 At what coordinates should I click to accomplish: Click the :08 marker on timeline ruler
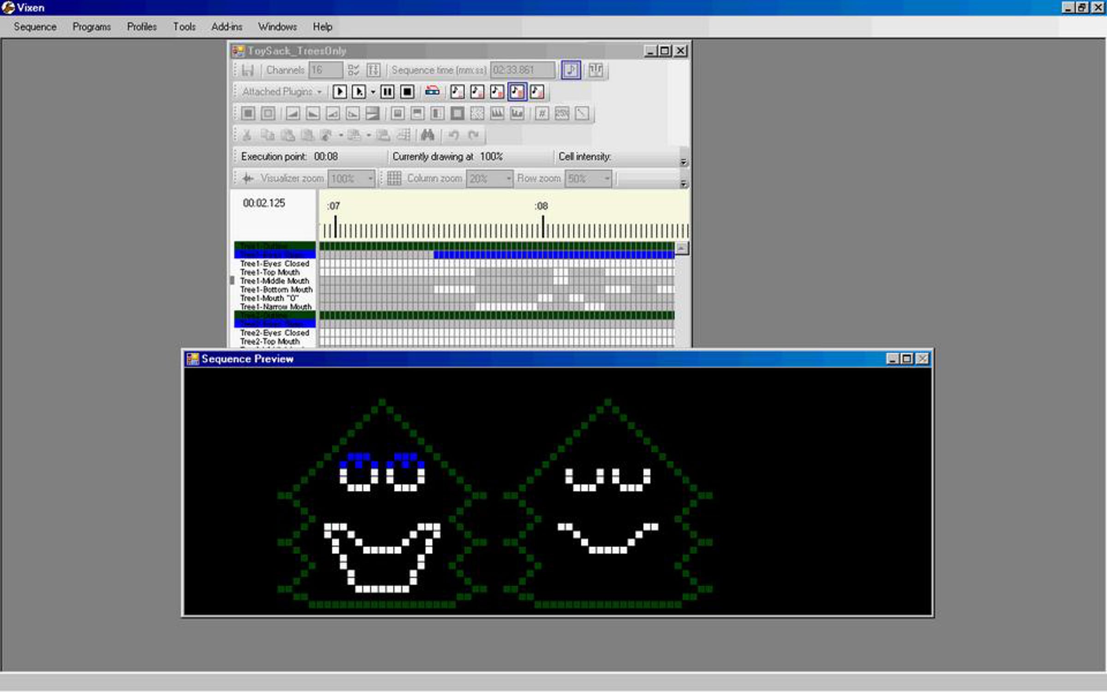coord(542,206)
